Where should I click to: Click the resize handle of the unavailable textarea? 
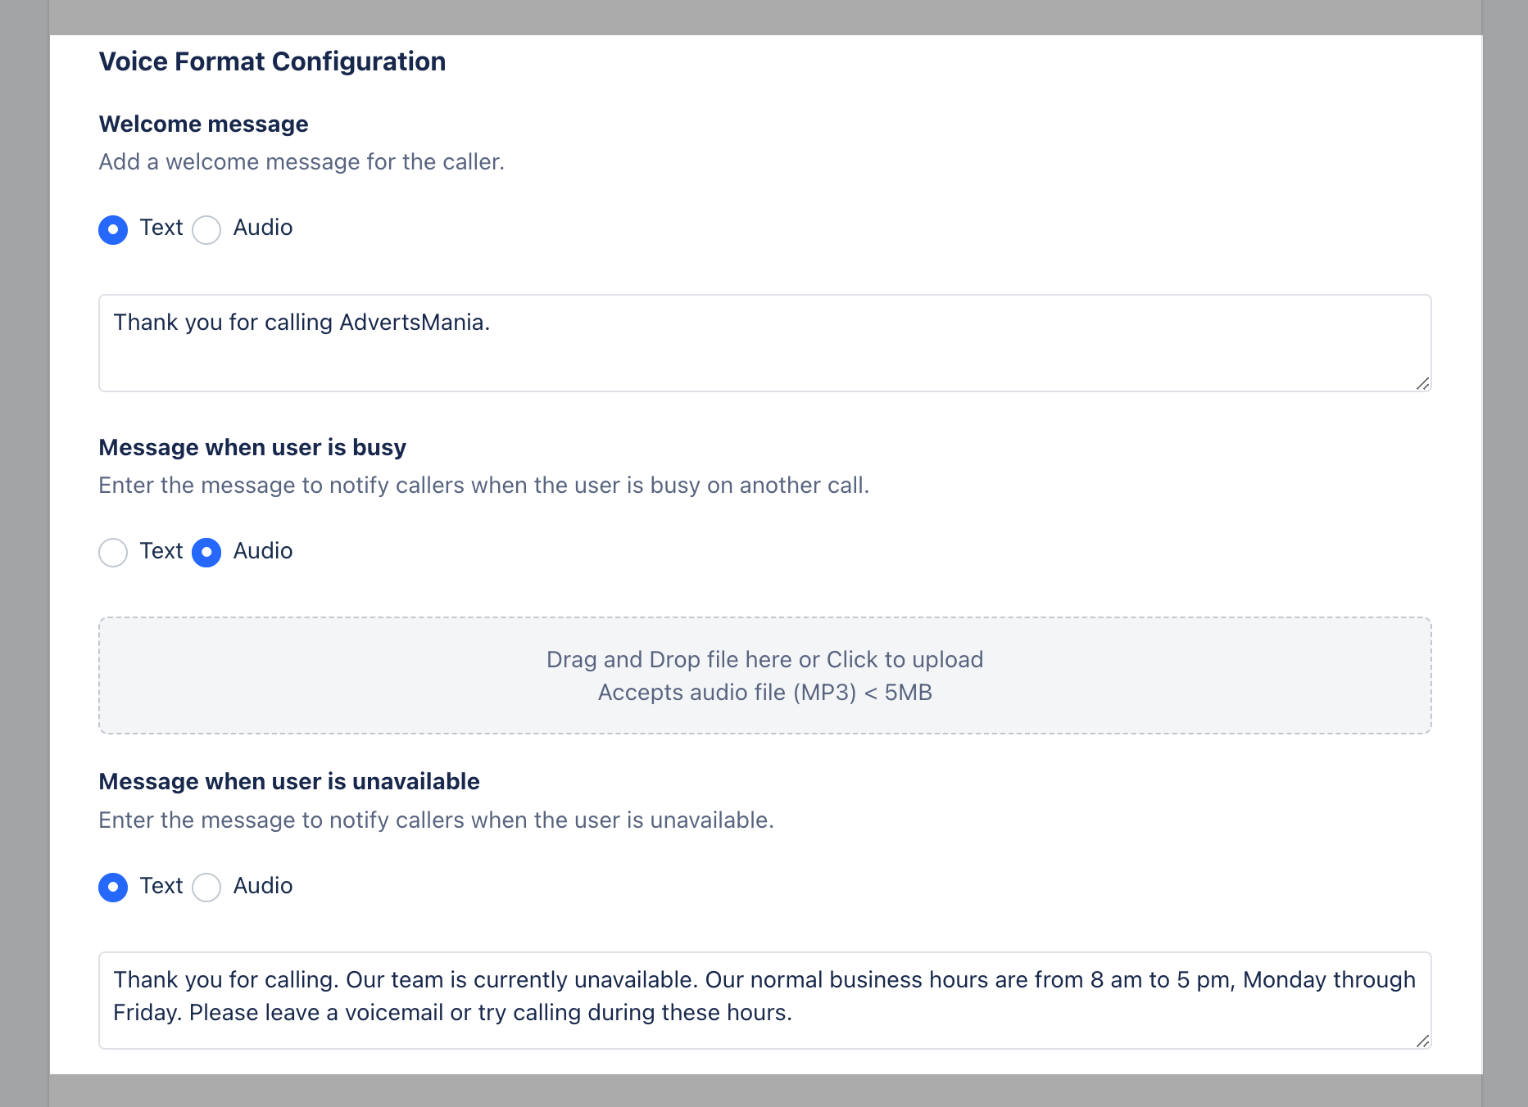point(1424,1041)
